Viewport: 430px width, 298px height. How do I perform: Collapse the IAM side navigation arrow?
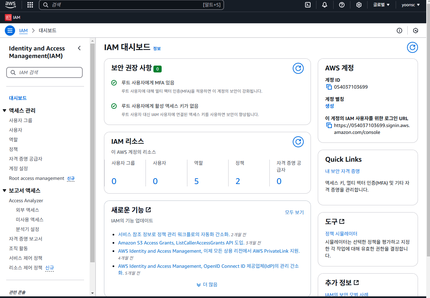click(x=79, y=48)
